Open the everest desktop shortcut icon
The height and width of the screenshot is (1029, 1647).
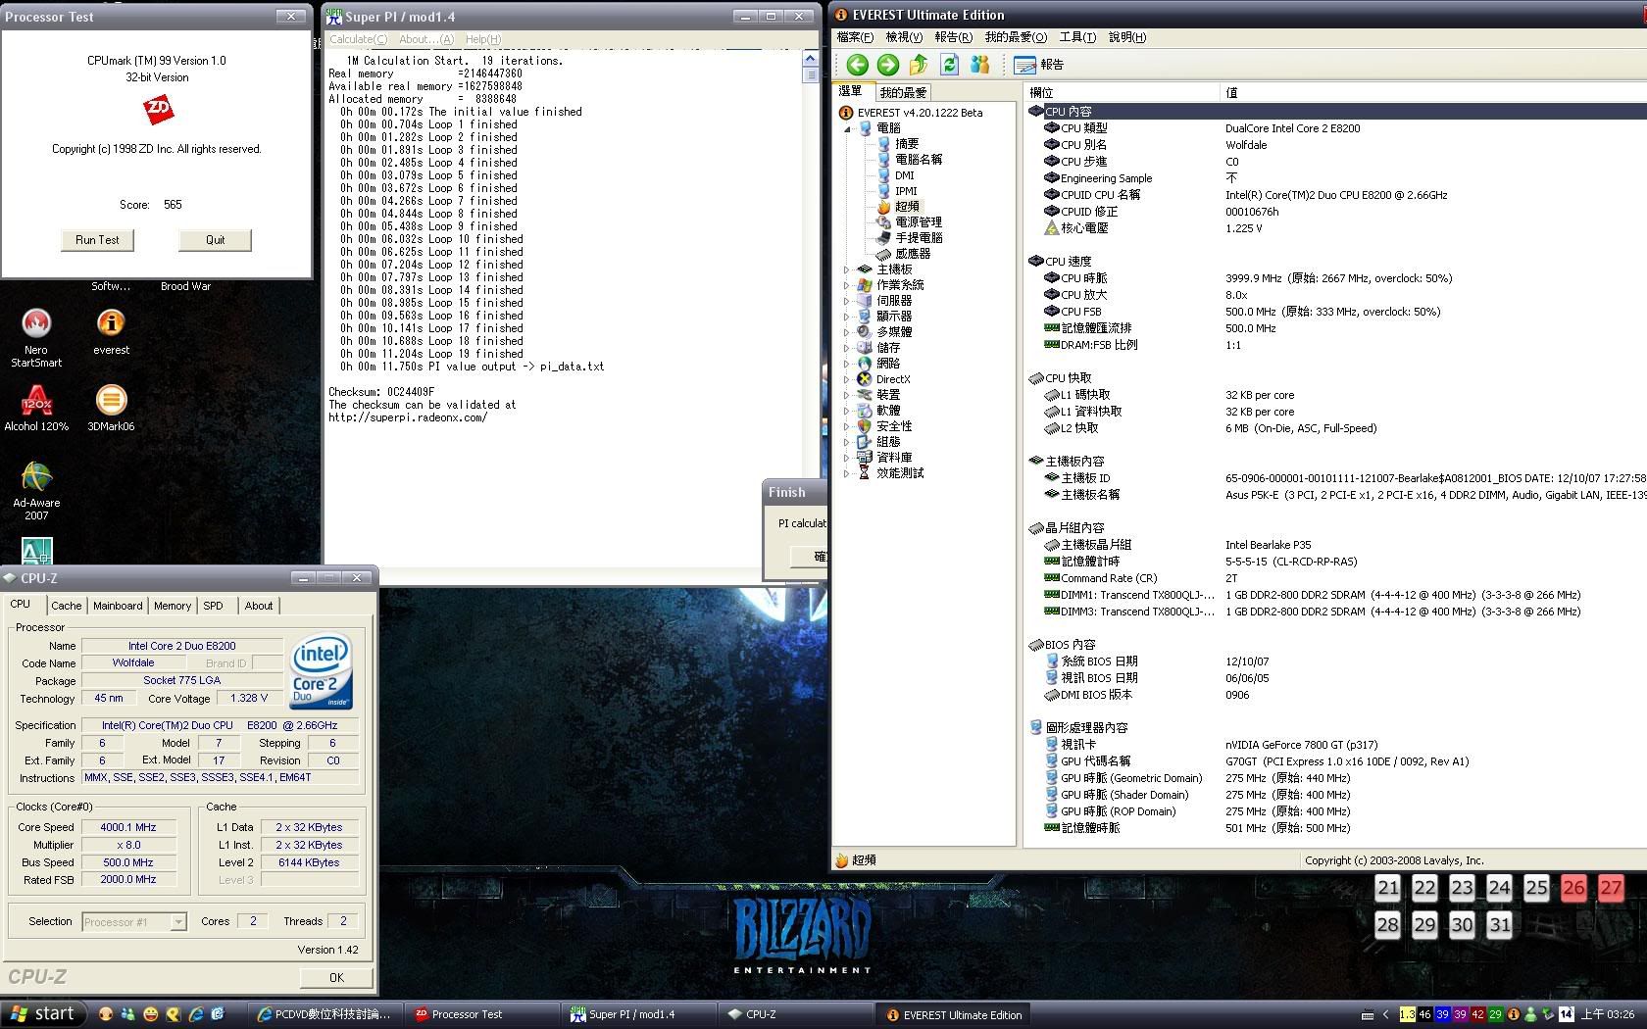pos(111,331)
